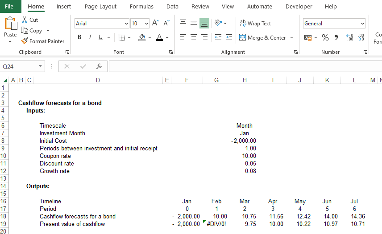Screen dimensions: 382x234
Task: Open the Arial font name dropdown
Action: 127,24
